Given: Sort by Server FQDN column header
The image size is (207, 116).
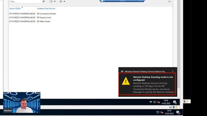Looking at the screenshot, I should click(x=15, y=9).
